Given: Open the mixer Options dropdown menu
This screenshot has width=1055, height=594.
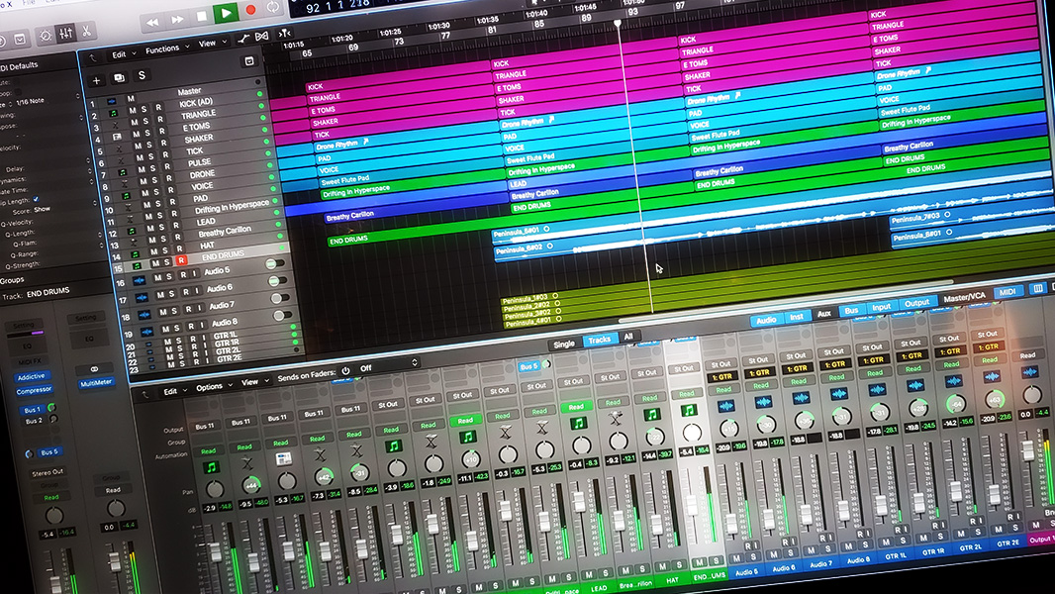Looking at the screenshot, I should coord(213,387).
